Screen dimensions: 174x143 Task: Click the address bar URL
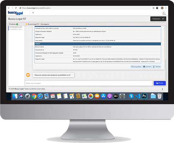click(x=36, y=8)
